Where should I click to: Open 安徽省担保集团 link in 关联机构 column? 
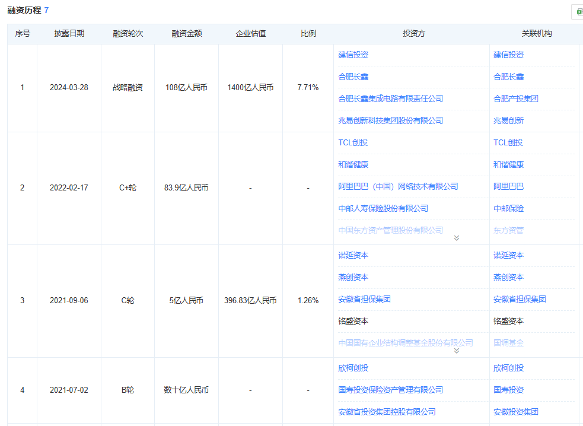pos(520,299)
